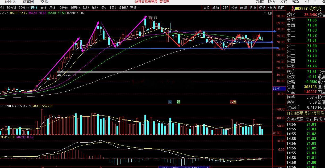Image resolution: width=325 pixels, height=168 pixels.
Task: Click the R 500 margin badge beside the stock code
Action: click(293, 8)
